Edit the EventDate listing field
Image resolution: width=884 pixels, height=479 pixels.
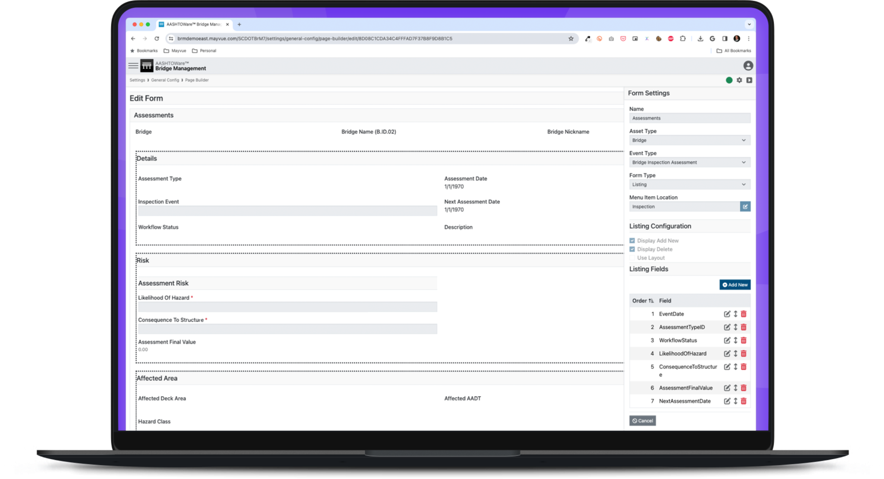(727, 314)
